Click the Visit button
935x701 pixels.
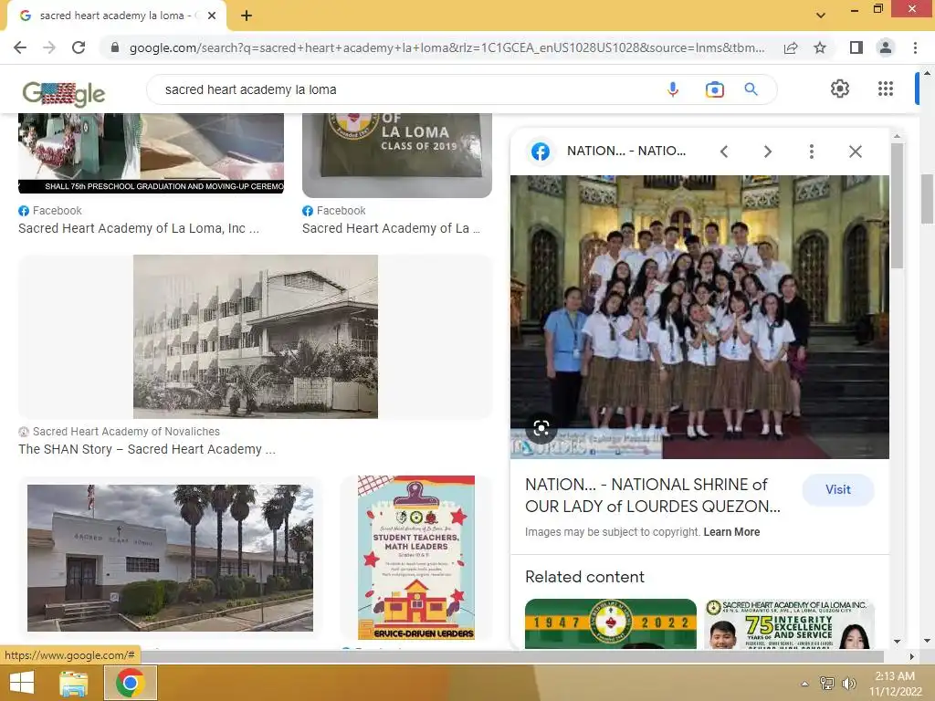coord(838,489)
